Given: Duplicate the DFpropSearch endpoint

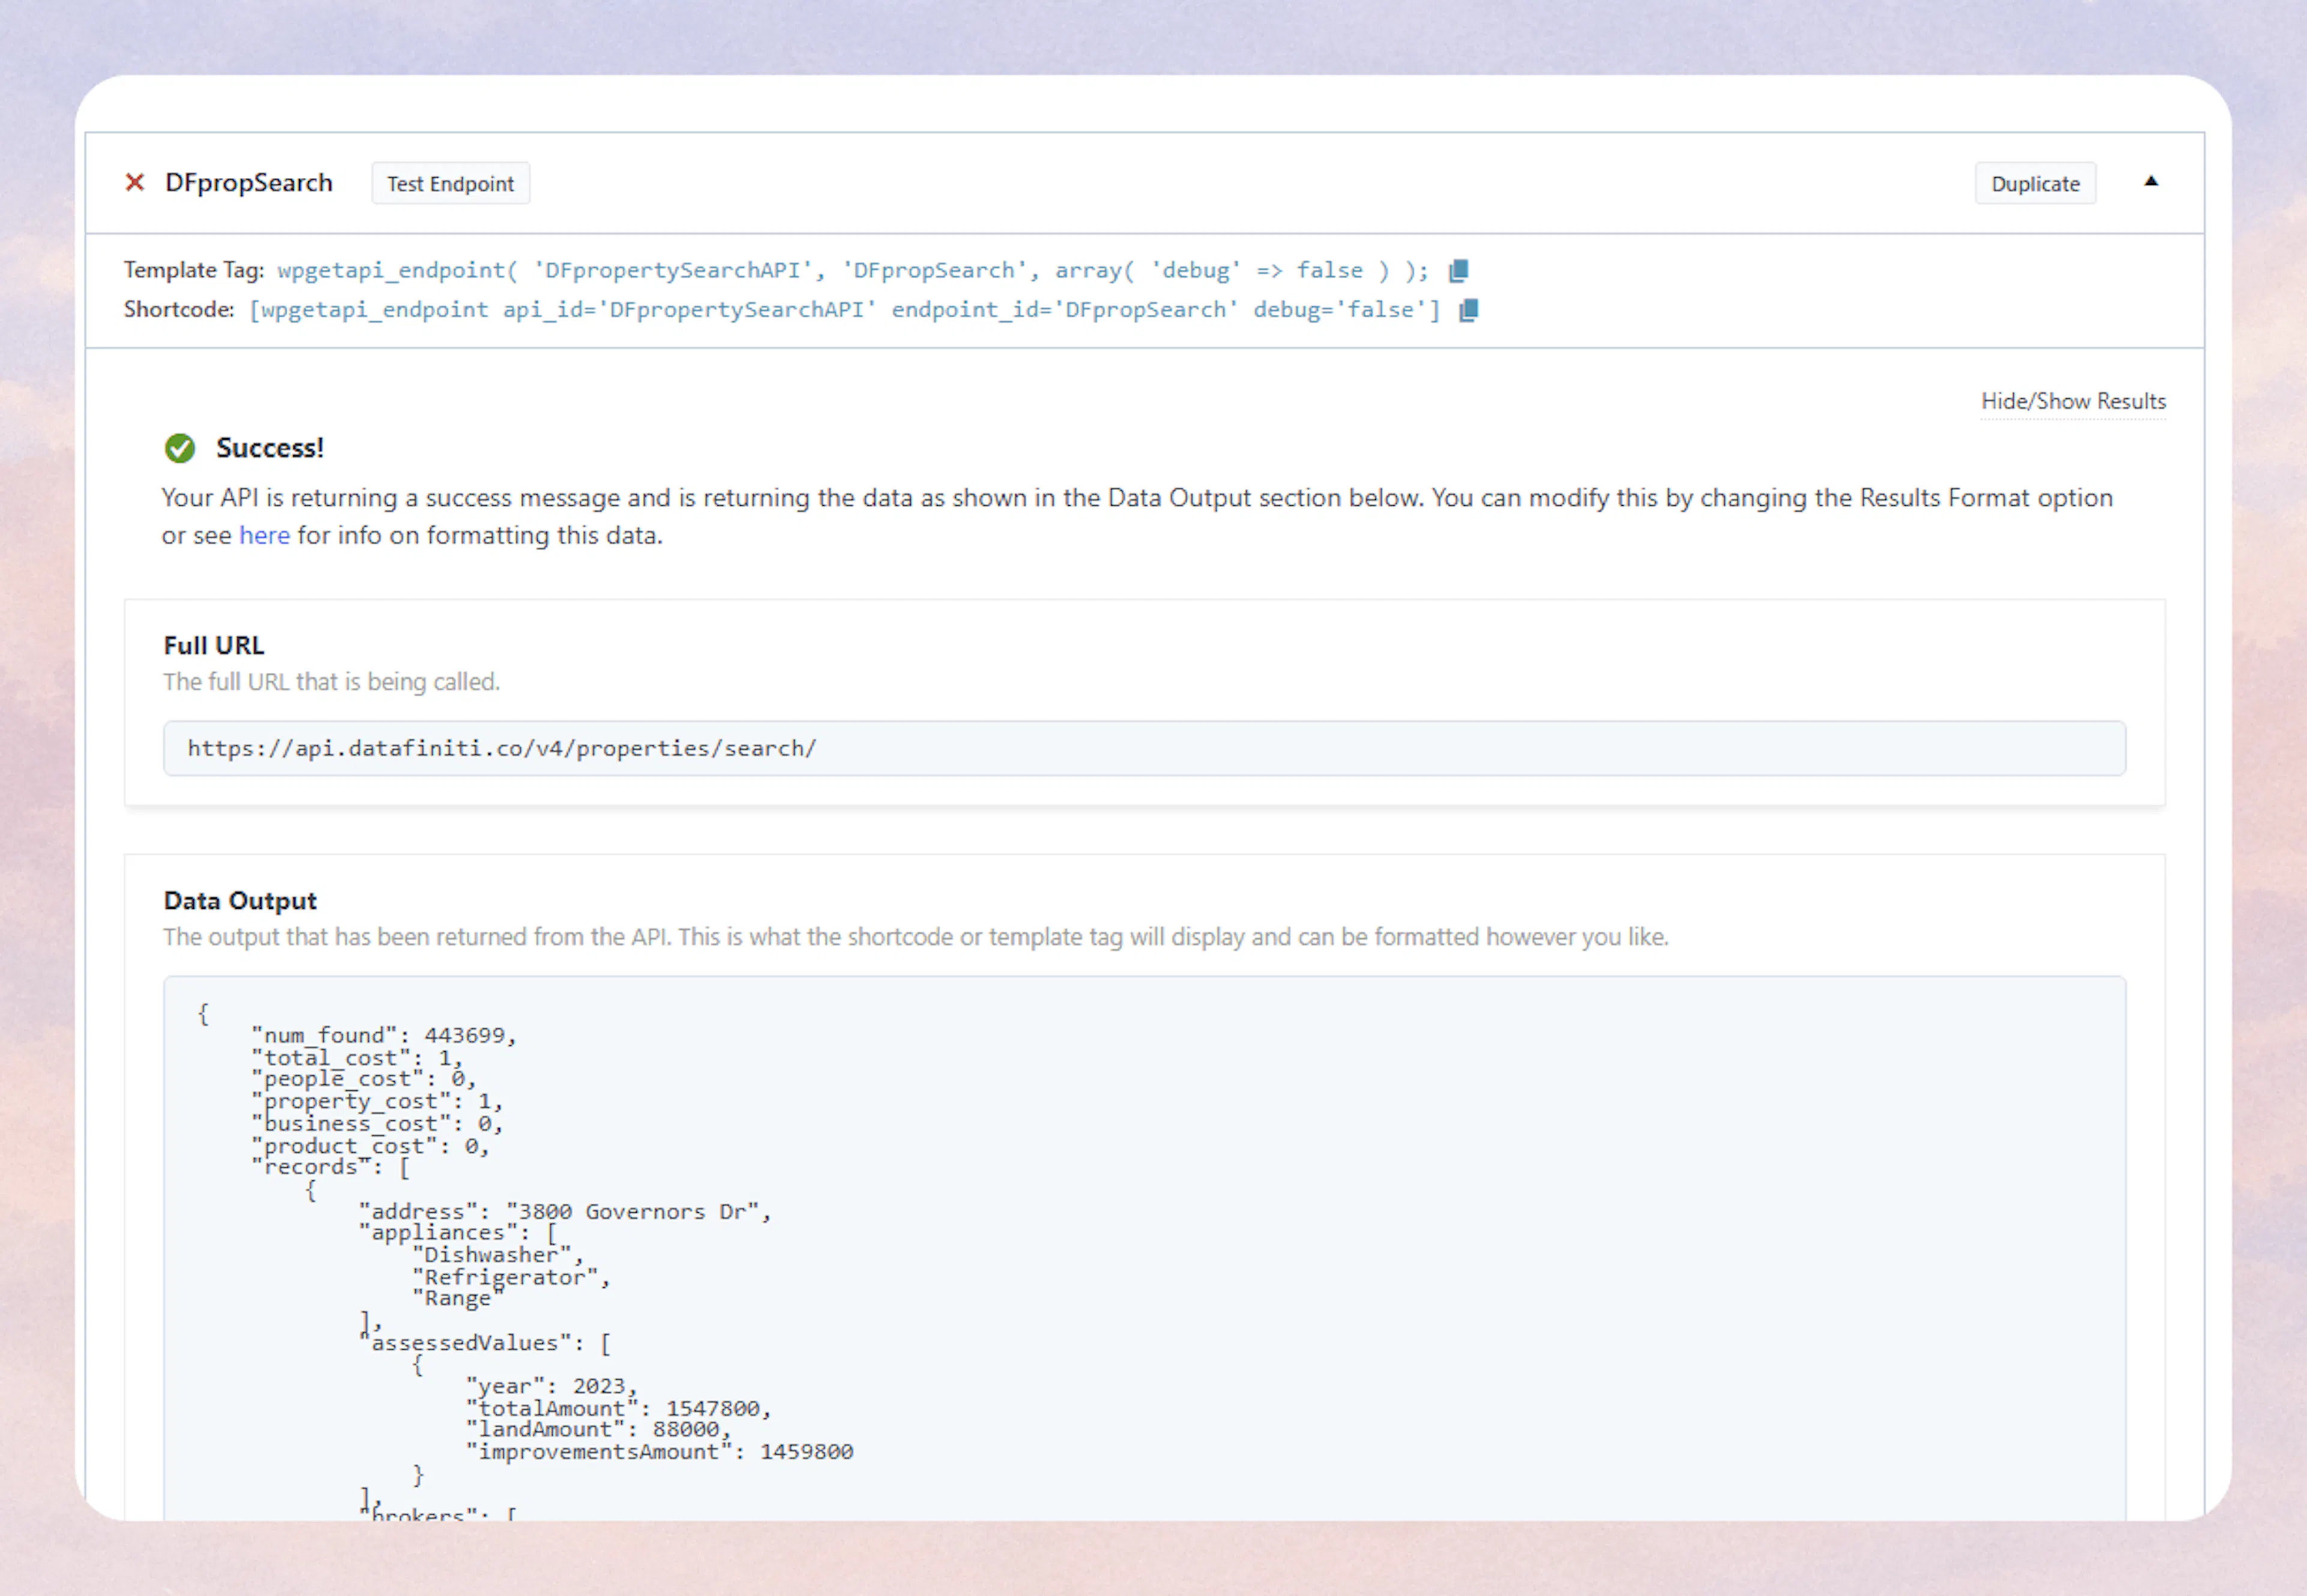Looking at the screenshot, I should (2035, 183).
